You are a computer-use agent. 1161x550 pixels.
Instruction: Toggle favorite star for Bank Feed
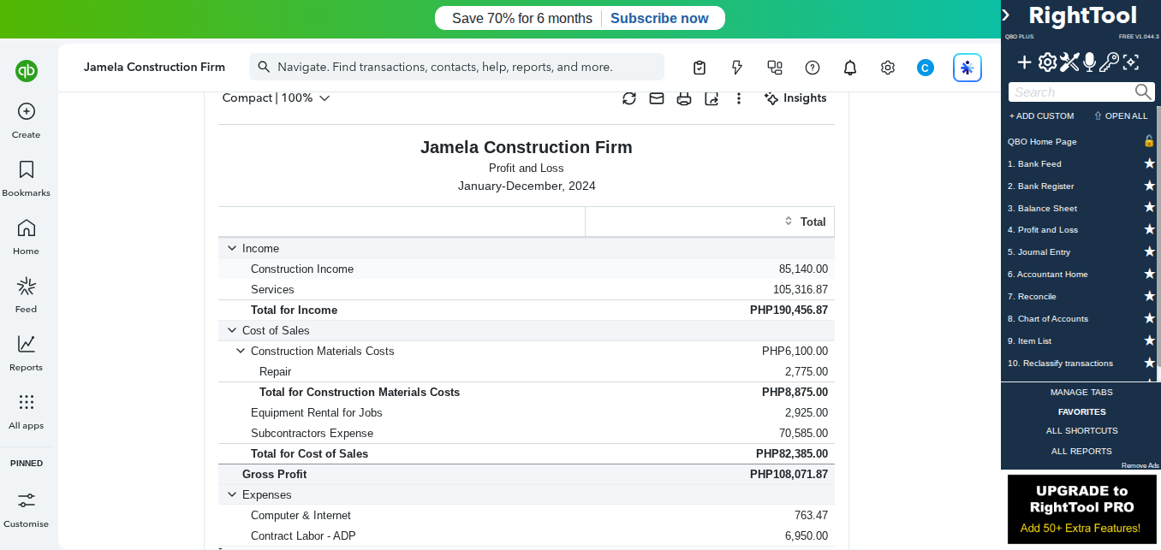click(1150, 163)
